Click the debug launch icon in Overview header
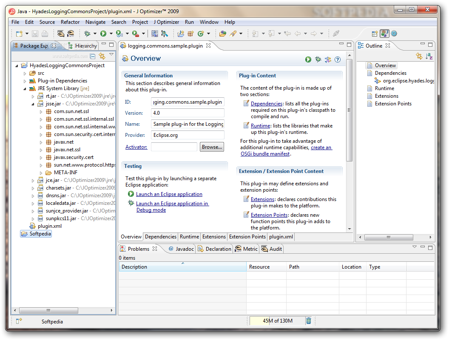The height and width of the screenshot is (340, 449). coord(318,59)
